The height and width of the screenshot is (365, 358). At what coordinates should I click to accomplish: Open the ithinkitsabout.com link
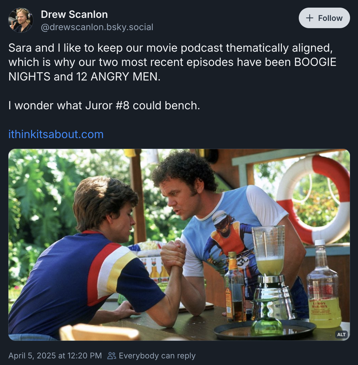[56, 134]
